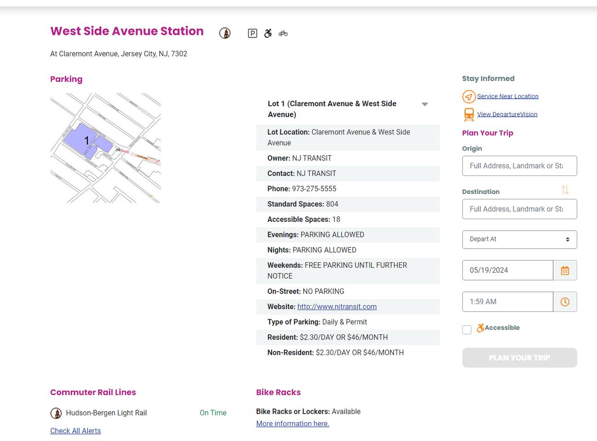597x441 pixels.
Task: Open Service Near Location link
Action: point(507,96)
